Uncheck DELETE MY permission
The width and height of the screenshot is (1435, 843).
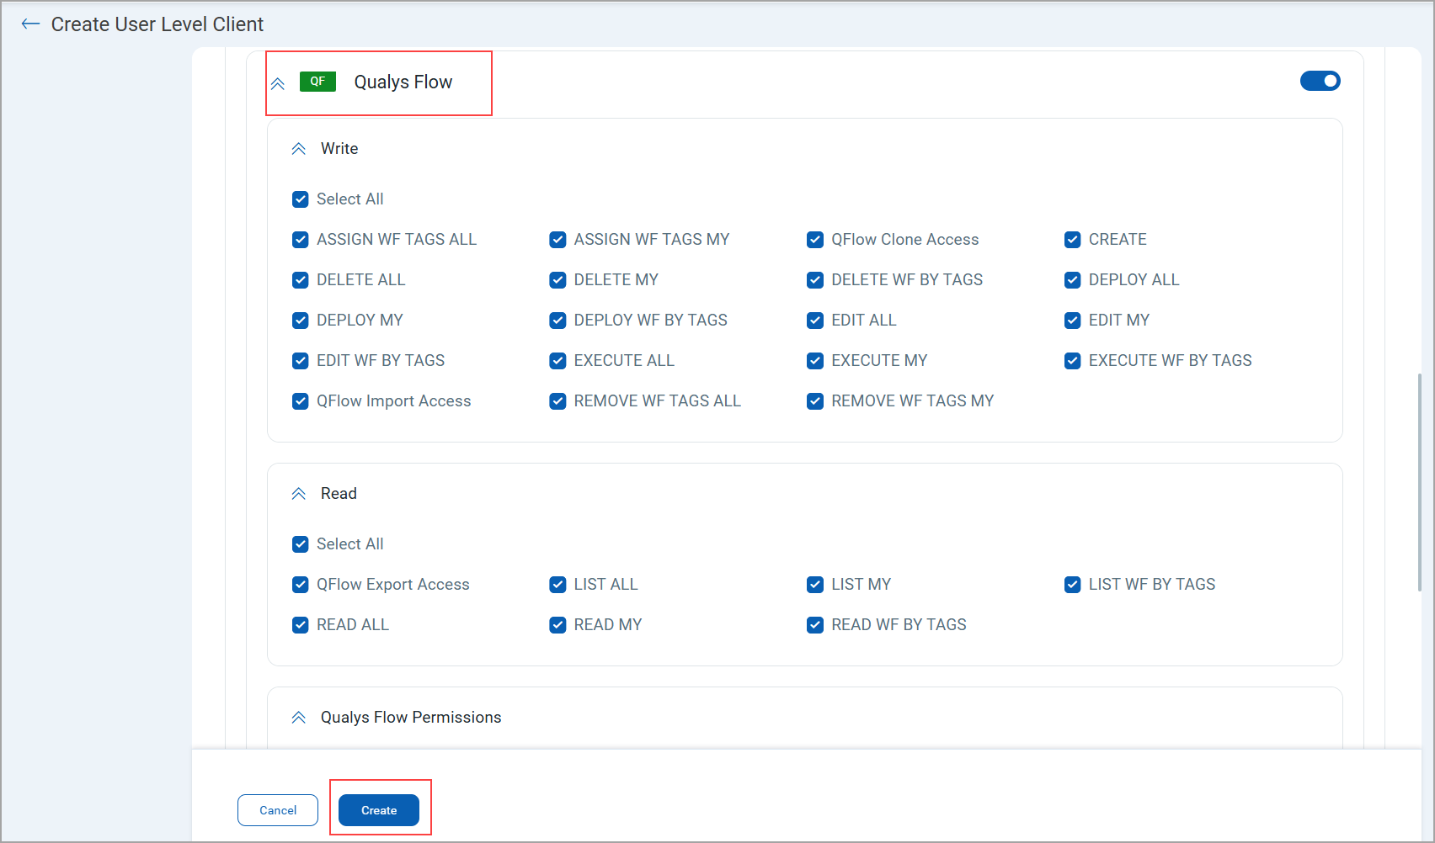[x=557, y=280]
